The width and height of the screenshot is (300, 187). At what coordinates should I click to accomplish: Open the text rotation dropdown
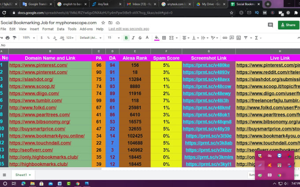tap(214, 38)
